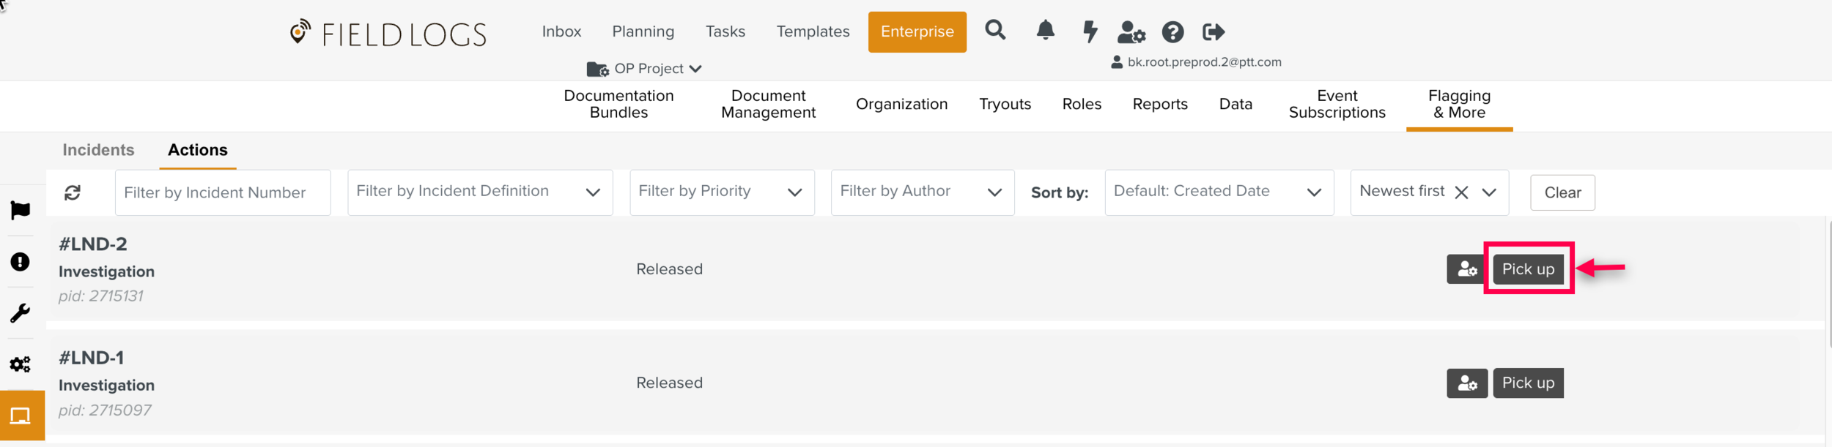Expand the Filter by Incident Definition dropdown
Image resolution: width=1832 pixels, height=447 pixels.
coord(480,192)
